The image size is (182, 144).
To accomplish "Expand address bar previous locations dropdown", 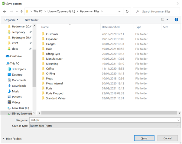I will point(119,11).
